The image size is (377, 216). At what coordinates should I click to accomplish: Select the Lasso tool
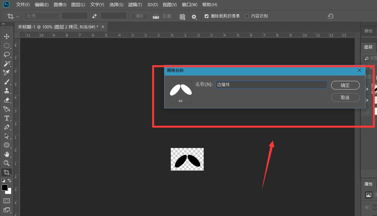(7, 54)
